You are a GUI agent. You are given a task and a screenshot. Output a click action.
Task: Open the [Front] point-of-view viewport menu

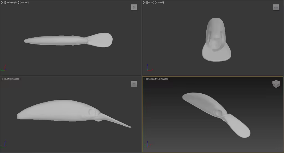[x=151, y=2]
